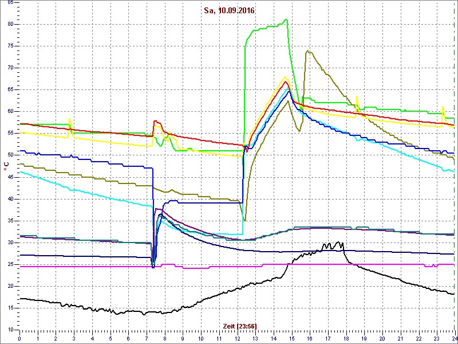Select the 50 value on temperature axis

point(10,155)
